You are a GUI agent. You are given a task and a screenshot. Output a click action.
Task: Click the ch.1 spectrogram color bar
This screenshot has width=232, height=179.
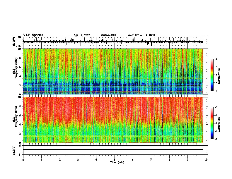pyautogui.click(x=212, y=75)
